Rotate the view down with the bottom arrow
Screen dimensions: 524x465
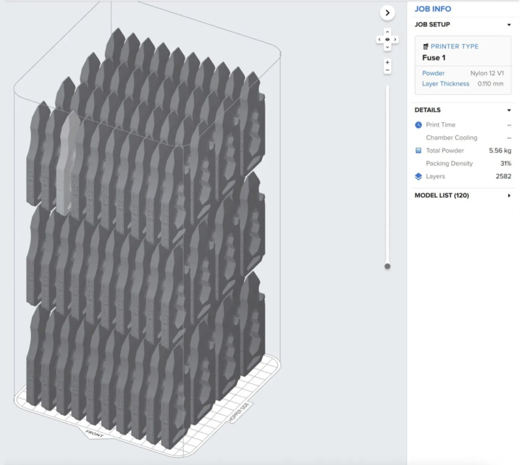pos(387,47)
